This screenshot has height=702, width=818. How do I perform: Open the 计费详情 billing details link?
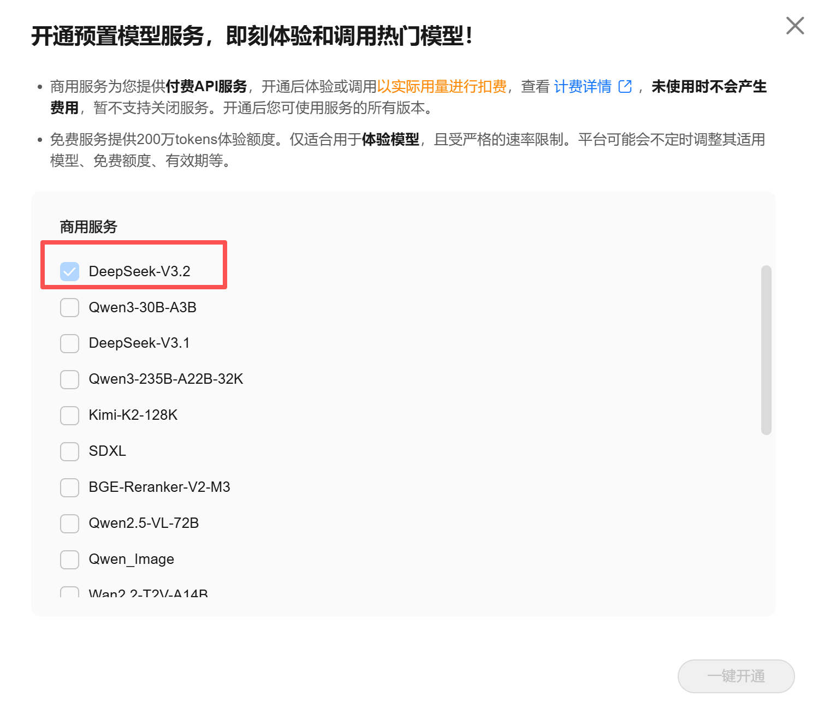(583, 87)
